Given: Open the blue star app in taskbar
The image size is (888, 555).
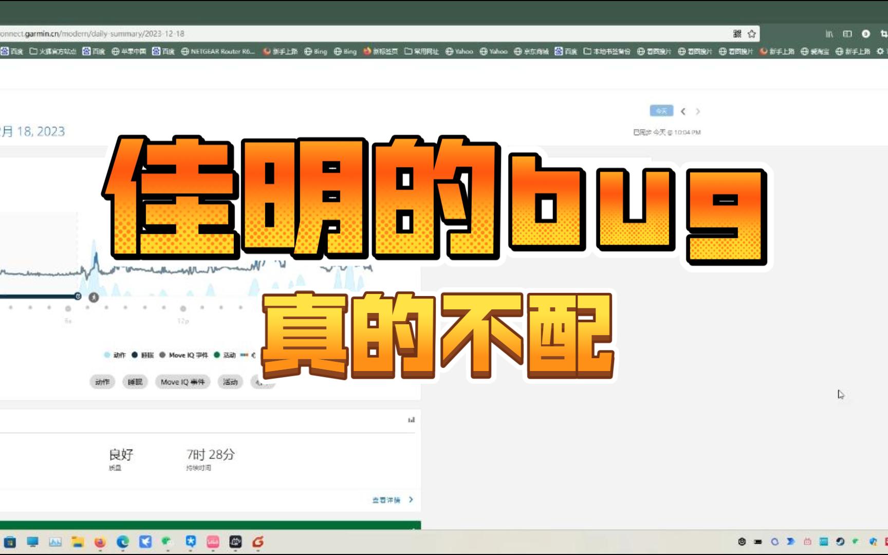Looking at the screenshot, I should [191, 542].
